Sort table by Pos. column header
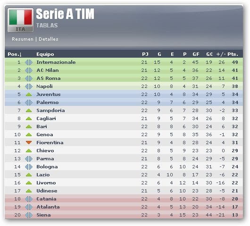This screenshot has height=226, width=250. pos(15,54)
